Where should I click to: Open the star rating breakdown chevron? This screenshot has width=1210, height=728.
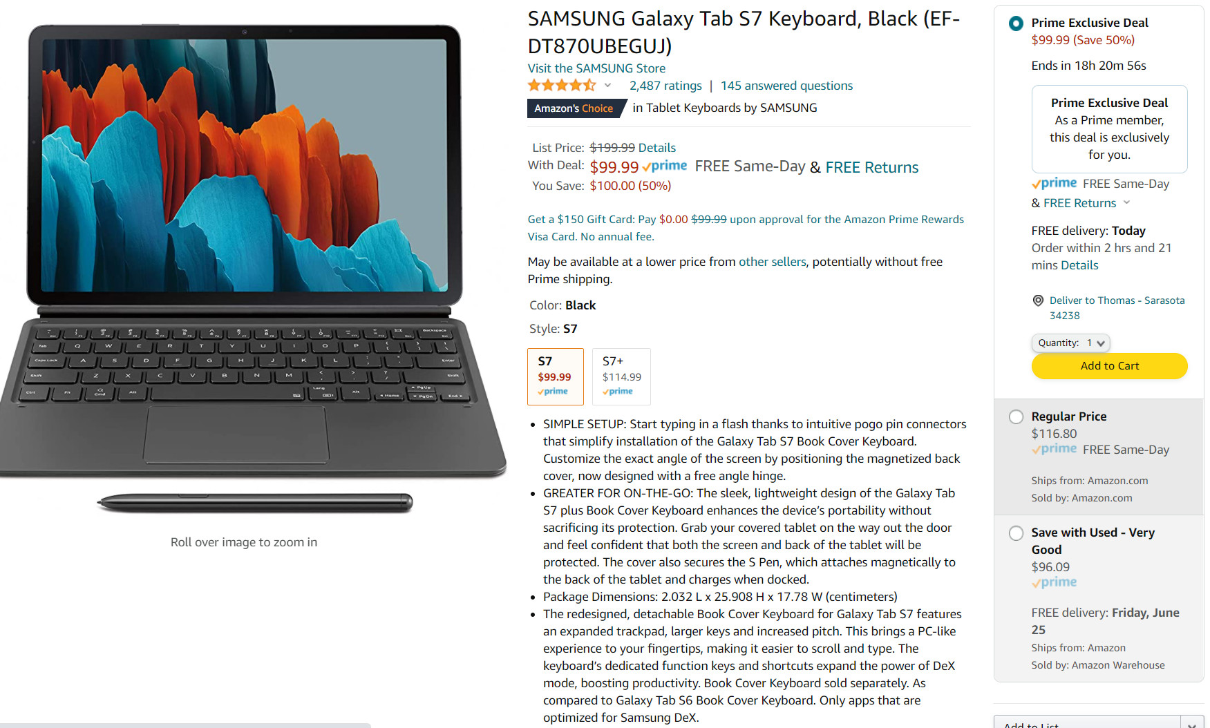[x=608, y=86]
